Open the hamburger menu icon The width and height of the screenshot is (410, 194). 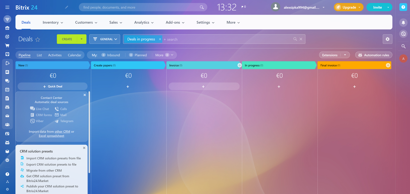(x=7, y=7)
